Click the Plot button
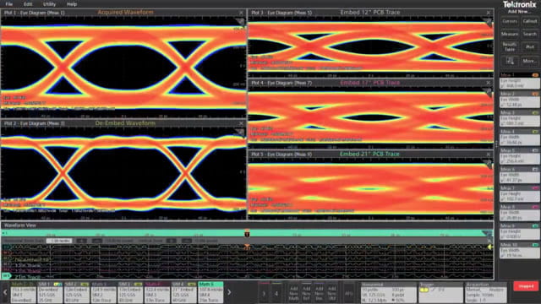The image size is (541, 304). click(x=530, y=47)
